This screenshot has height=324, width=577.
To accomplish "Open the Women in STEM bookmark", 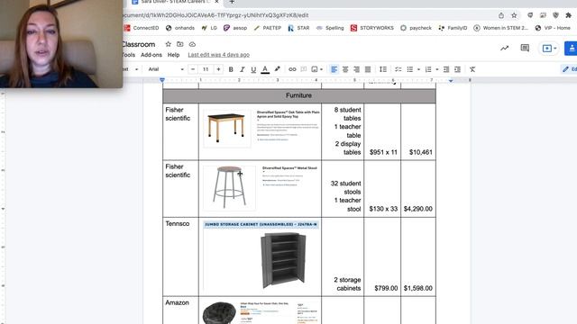I will (x=501, y=28).
